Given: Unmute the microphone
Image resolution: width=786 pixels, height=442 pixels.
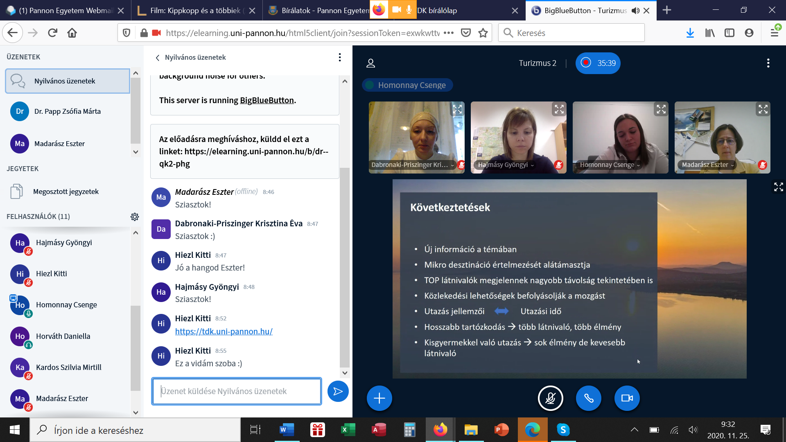Looking at the screenshot, I should [x=550, y=398].
